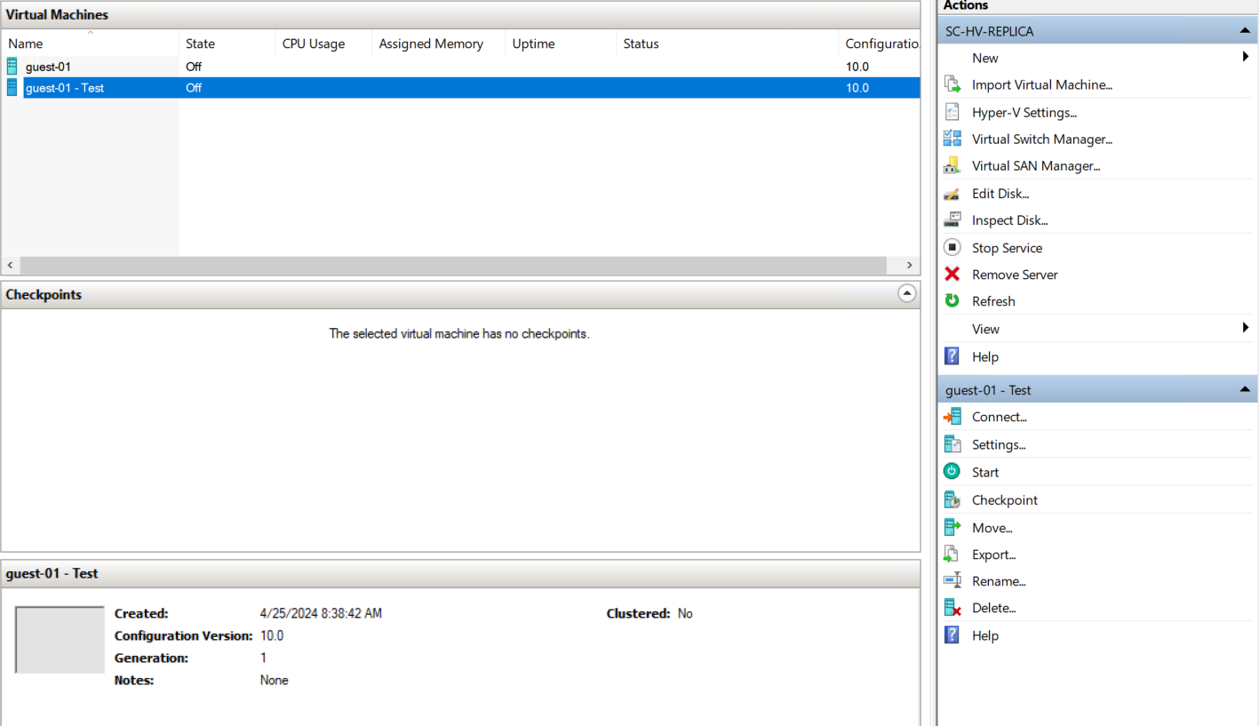Click the Clustered value No
Viewport: 1259px width, 726px height.
pos(685,613)
